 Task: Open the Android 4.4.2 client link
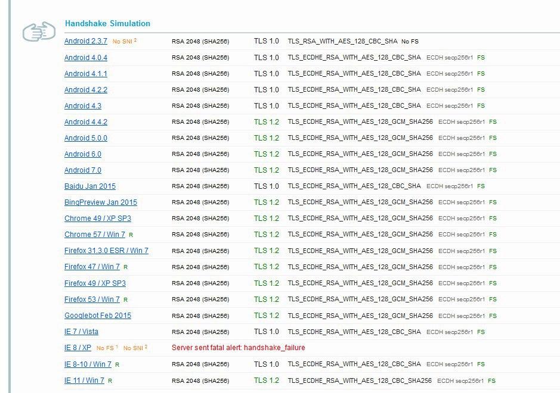86,121
